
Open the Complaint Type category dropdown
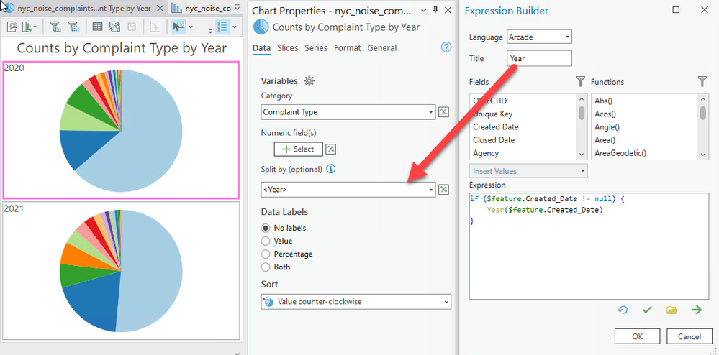[x=431, y=112]
